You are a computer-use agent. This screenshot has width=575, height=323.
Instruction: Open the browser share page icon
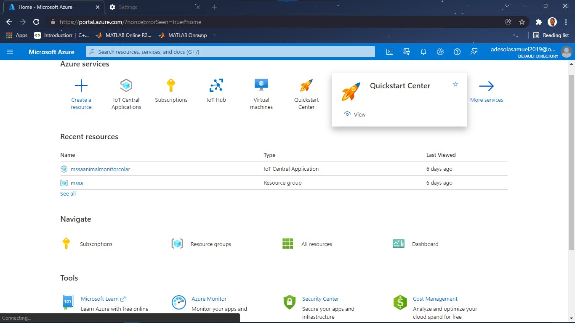(x=508, y=22)
